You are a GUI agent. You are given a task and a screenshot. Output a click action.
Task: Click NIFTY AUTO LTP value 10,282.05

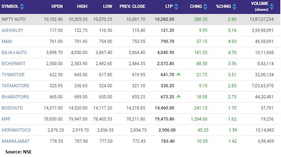pos(164,19)
